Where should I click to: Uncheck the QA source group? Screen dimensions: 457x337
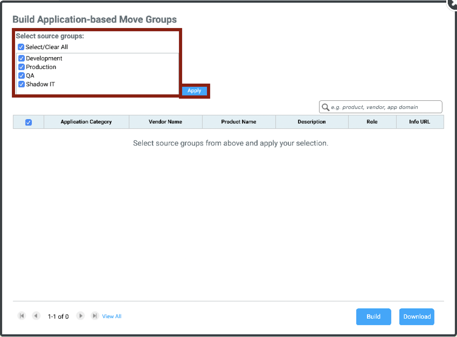21,75
